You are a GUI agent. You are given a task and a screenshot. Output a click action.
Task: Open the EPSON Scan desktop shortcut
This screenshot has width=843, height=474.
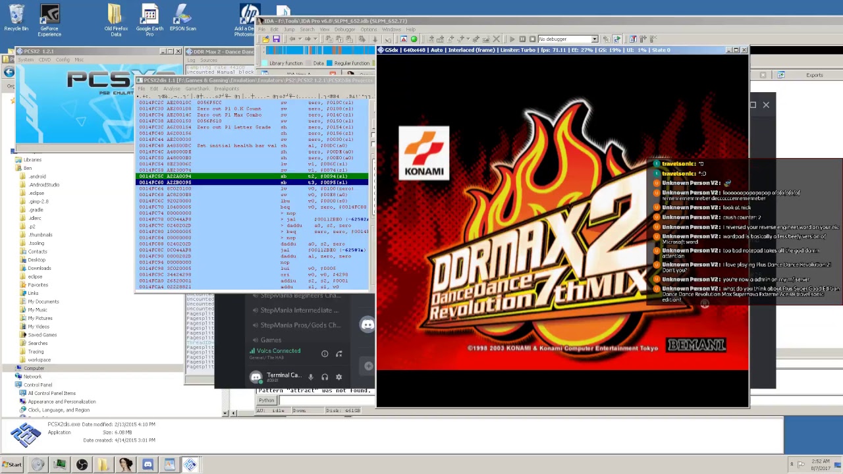182,18
